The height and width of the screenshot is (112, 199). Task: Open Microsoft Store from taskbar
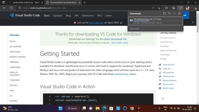(x=111, y=108)
